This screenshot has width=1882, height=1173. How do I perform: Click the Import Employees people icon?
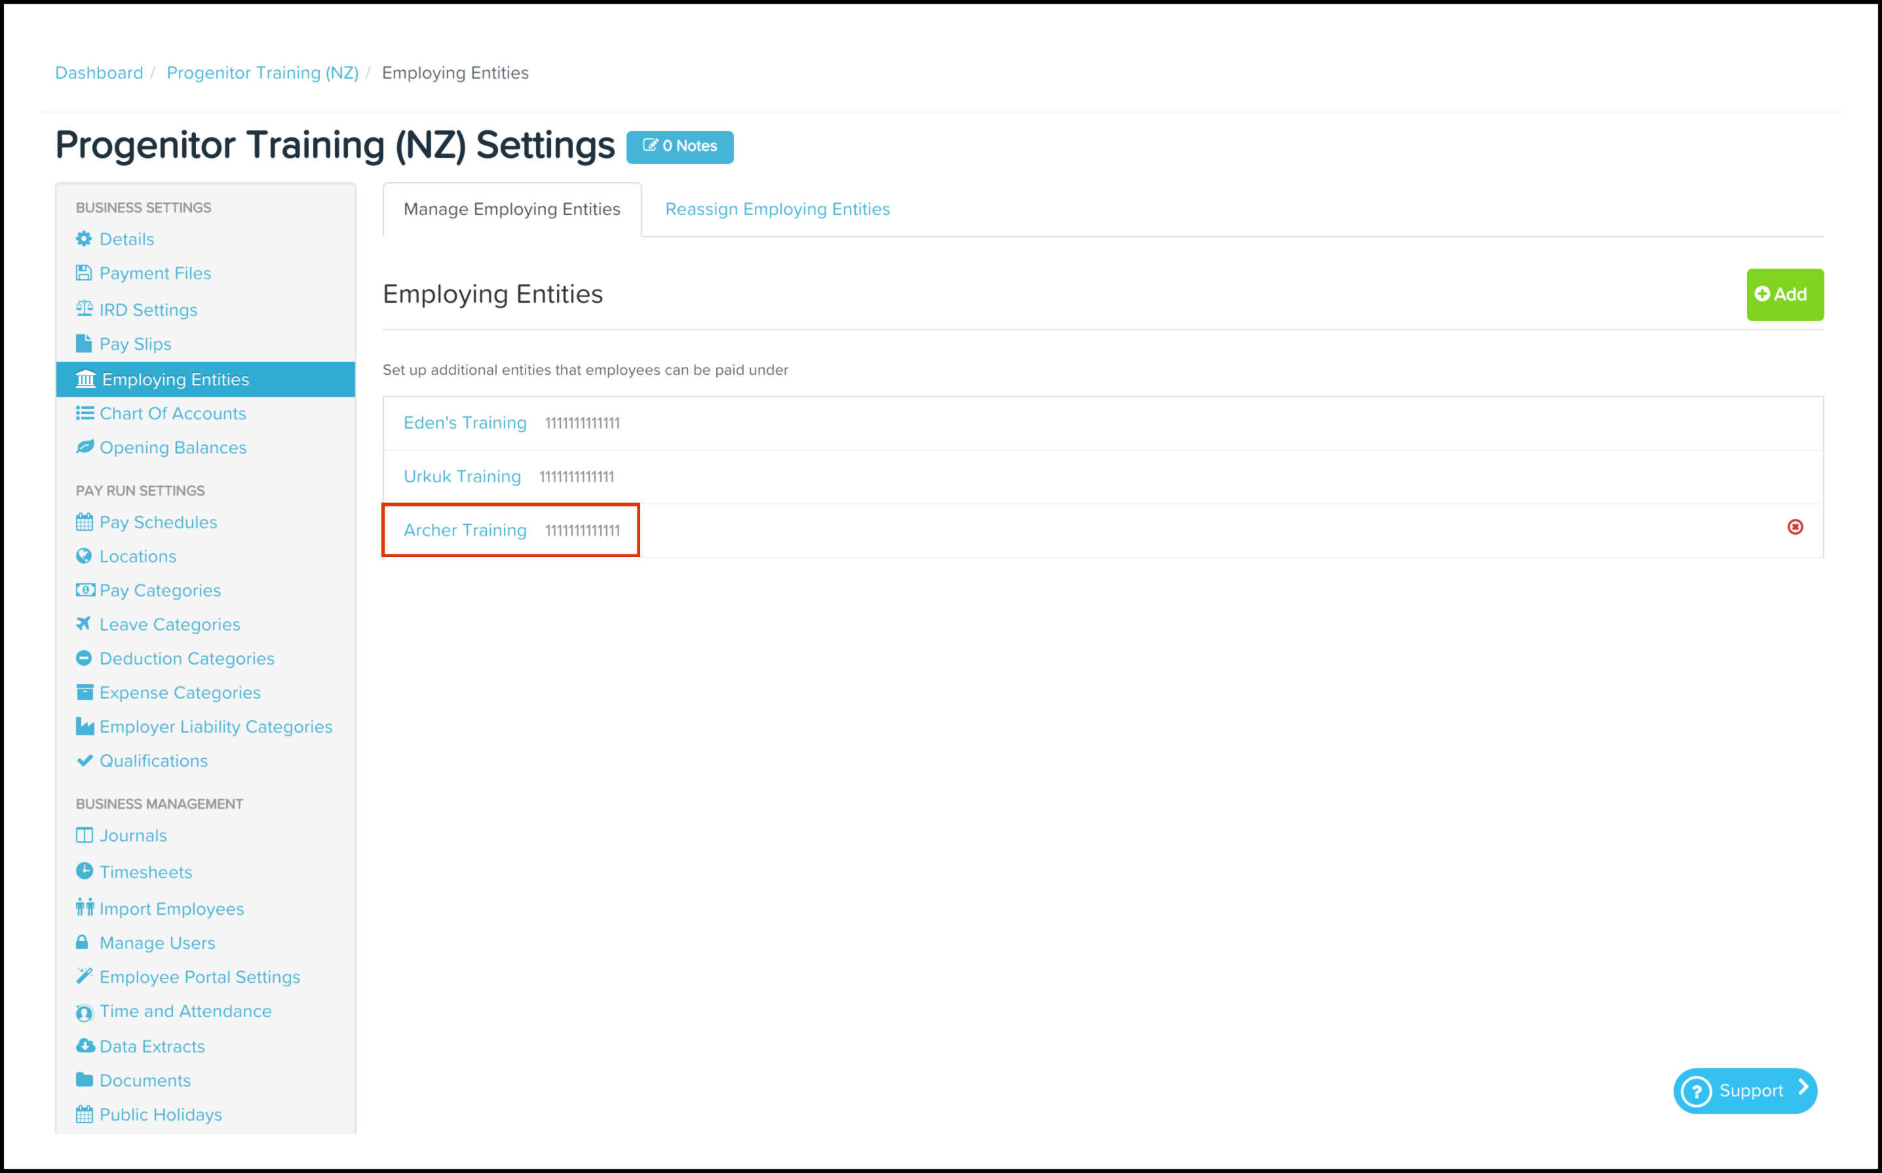(85, 907)
